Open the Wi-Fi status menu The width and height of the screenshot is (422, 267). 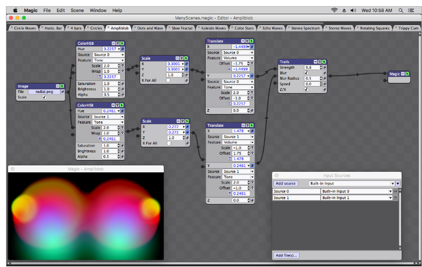coord(334,10)
